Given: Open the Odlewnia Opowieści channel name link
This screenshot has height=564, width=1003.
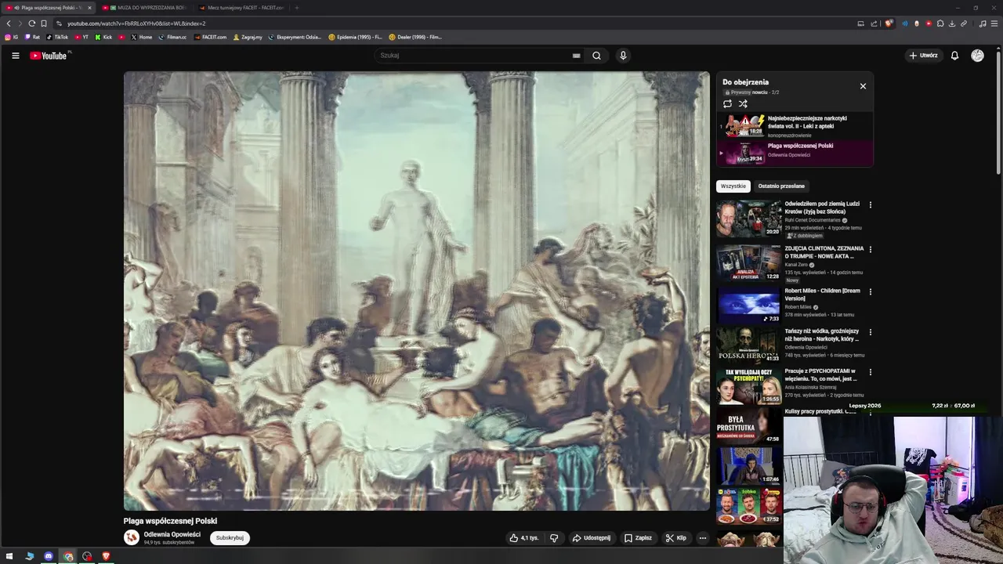Looking at the screenshot, I should click(x=172, y=534).
